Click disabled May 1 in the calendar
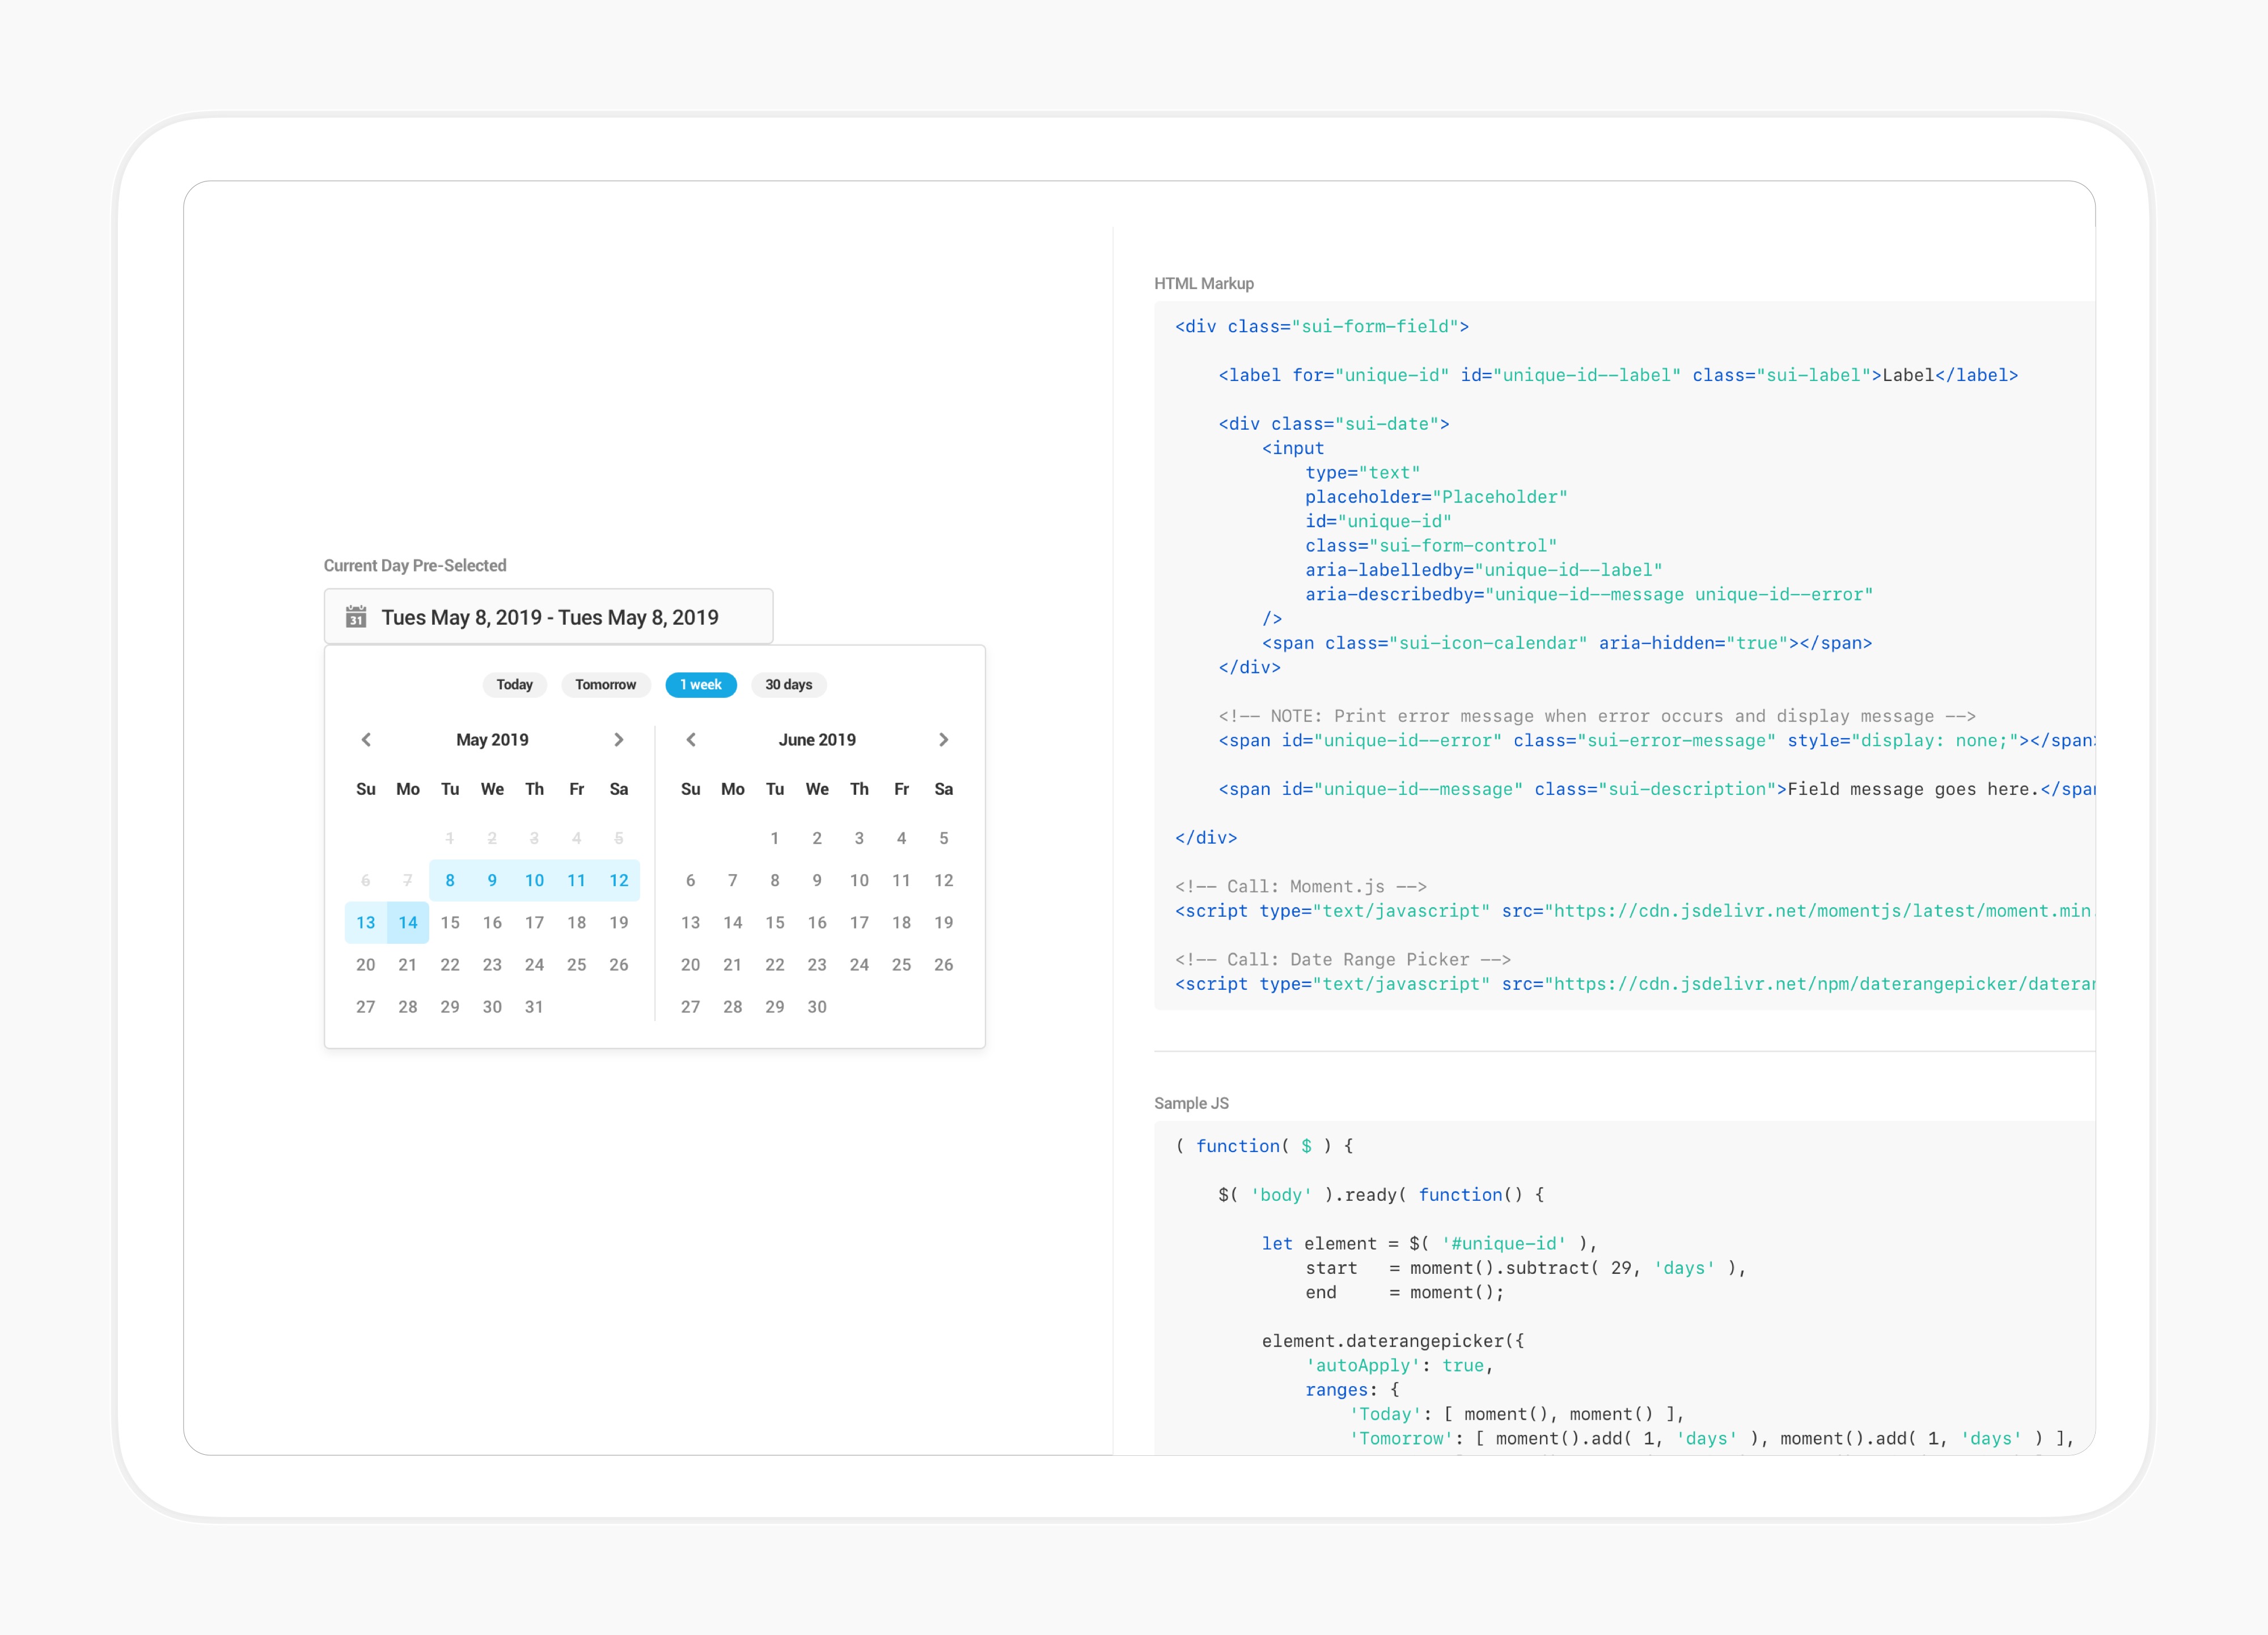The height and width of the screenshot is (1635, 2268). (x=450, y=839)
